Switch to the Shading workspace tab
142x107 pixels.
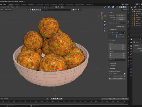[47, 4]
